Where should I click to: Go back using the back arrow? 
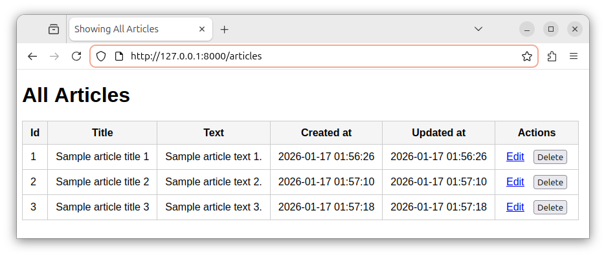coord(32,56)
